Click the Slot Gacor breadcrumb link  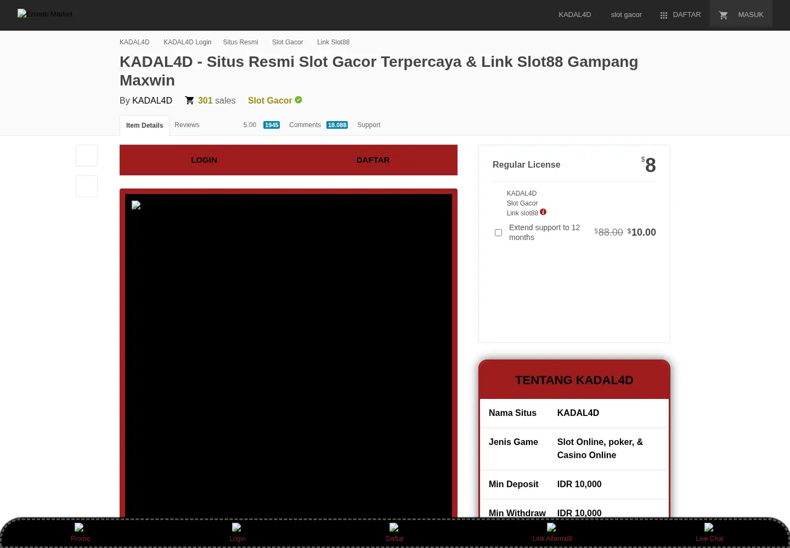click(287, 42)
